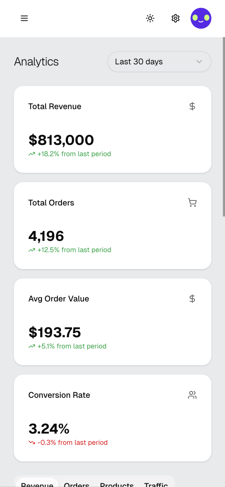
Task: Click the dollar icon on Total Revenue card
Action: click(192, 106)
